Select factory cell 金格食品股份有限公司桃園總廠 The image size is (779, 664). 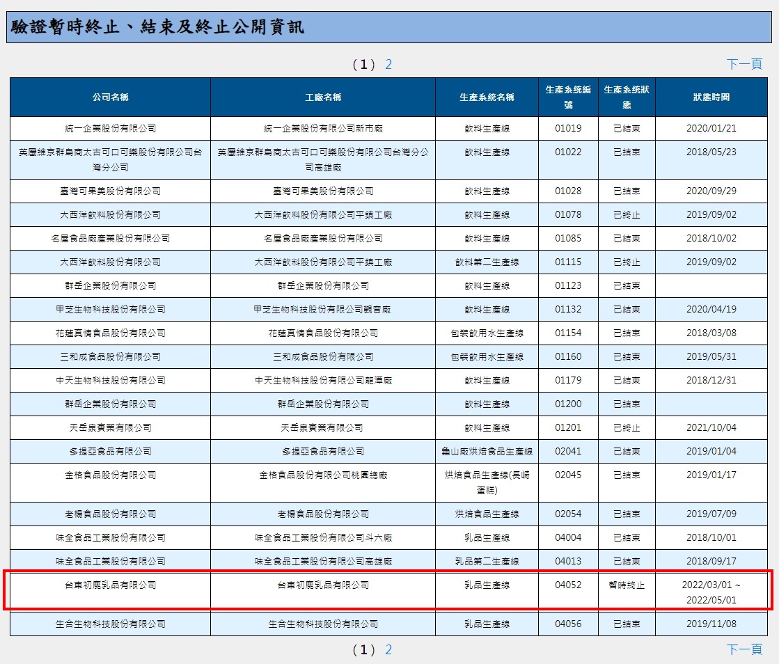click(323, 483)
